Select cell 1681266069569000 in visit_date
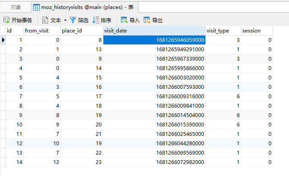This screenshot has height=176, width=289. tap(154, 153)
